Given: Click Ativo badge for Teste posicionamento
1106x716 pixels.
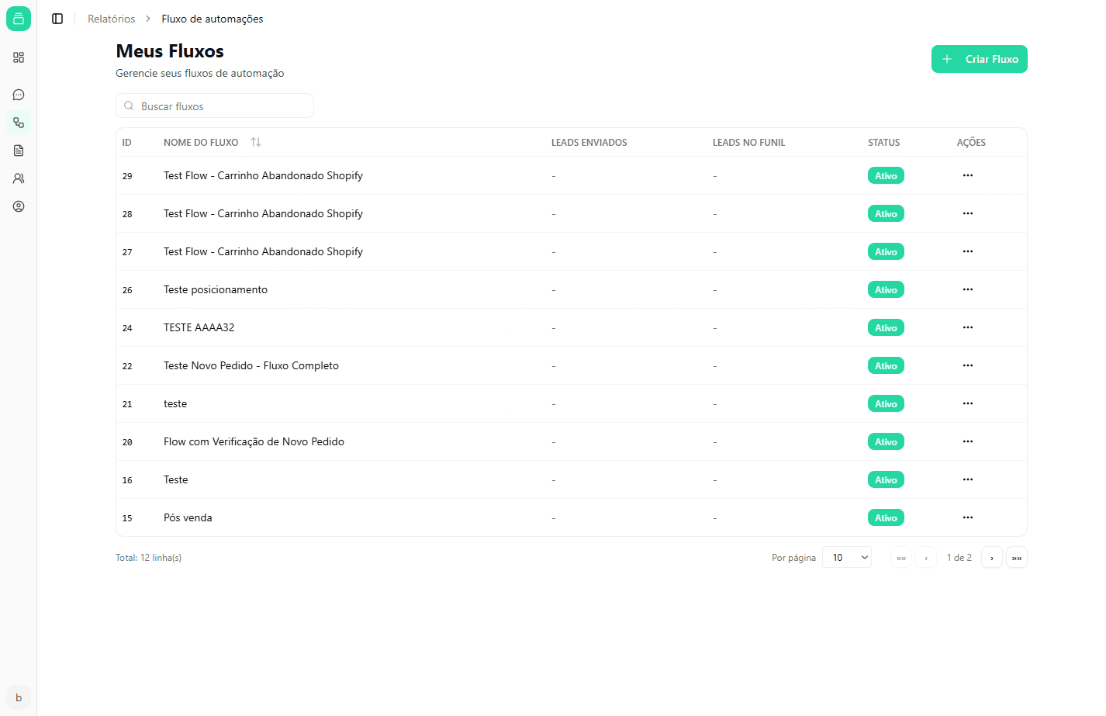Looking at the screenshot, I should (886, 290).
